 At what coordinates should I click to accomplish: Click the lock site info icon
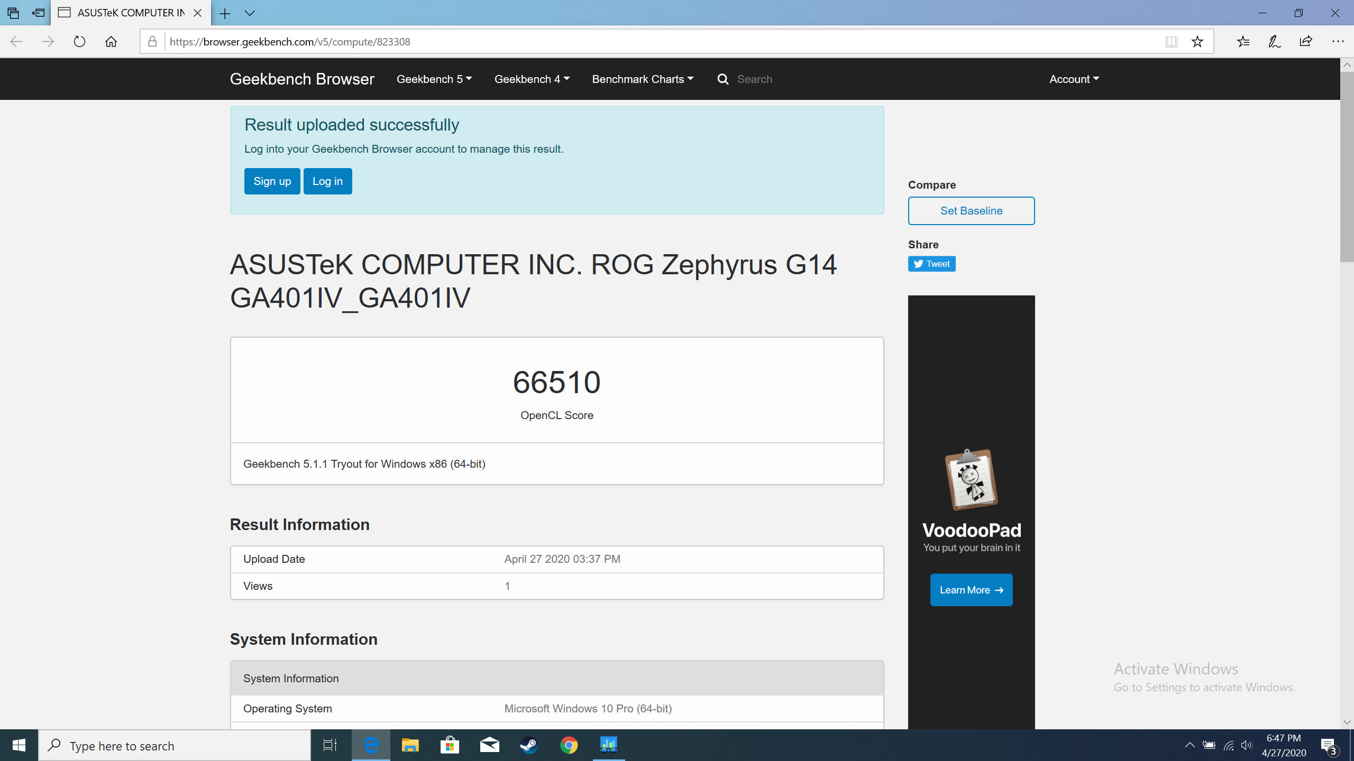(x=152, y=42)
